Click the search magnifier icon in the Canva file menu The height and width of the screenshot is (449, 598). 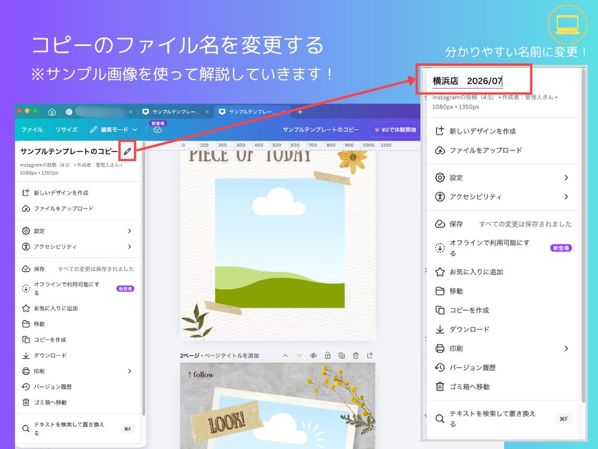(26, 429)
